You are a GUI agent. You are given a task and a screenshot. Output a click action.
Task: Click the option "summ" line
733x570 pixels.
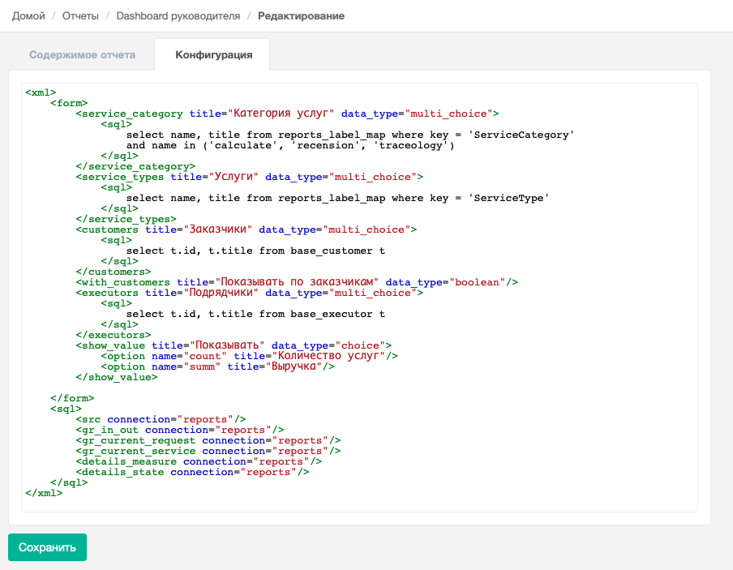[218, 366]
